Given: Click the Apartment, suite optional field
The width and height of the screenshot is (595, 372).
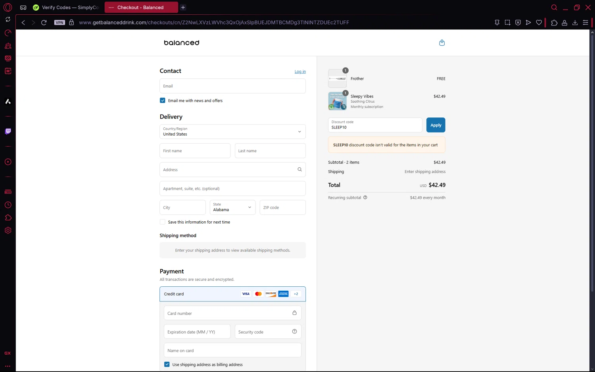Looking at the screenshot, I should point(232,188).
